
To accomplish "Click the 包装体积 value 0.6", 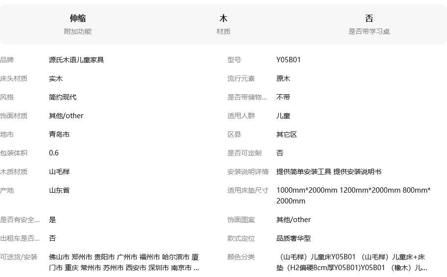I will click(x=54, y=153).
